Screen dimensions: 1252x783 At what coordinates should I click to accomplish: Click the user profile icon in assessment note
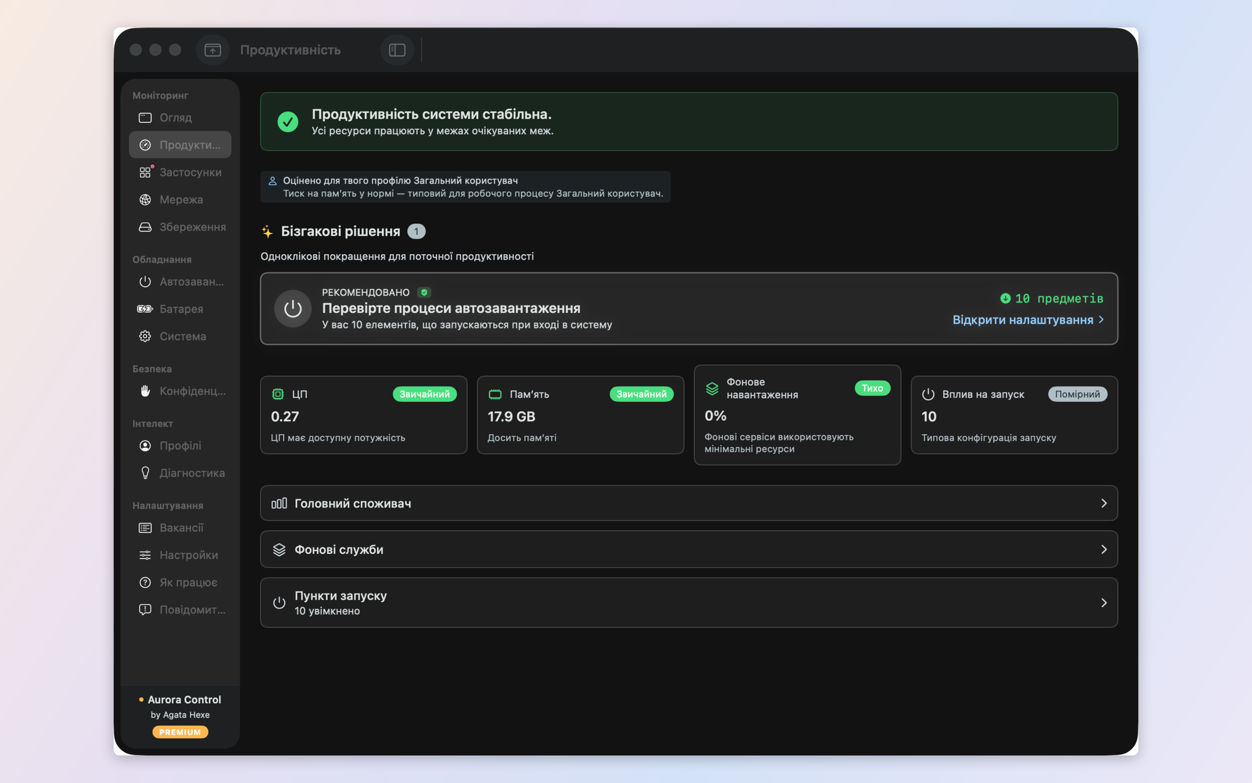point(272,181)
